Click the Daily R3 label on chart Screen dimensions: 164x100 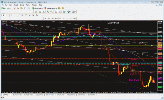click(x=134, y=60)
